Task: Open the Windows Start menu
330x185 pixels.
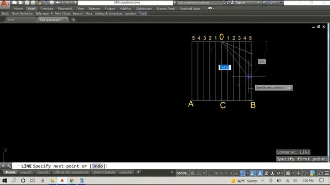Action: (5, 180)
